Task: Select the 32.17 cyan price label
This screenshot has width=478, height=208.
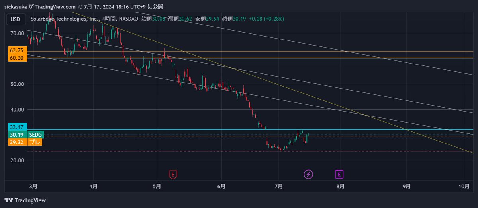Action: coord(17,127)
